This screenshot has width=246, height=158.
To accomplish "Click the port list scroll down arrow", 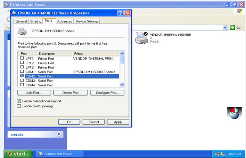I will (122, 85).
